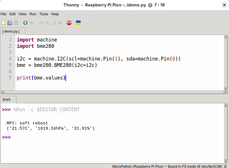Click the Resume debugging icon
This screenshot has height=168, width=229.
60,23
